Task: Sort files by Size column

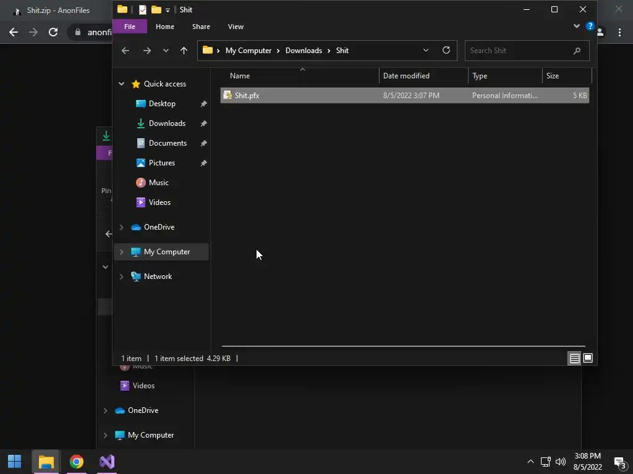Action: pyautogui.click(x=552, y=76)
